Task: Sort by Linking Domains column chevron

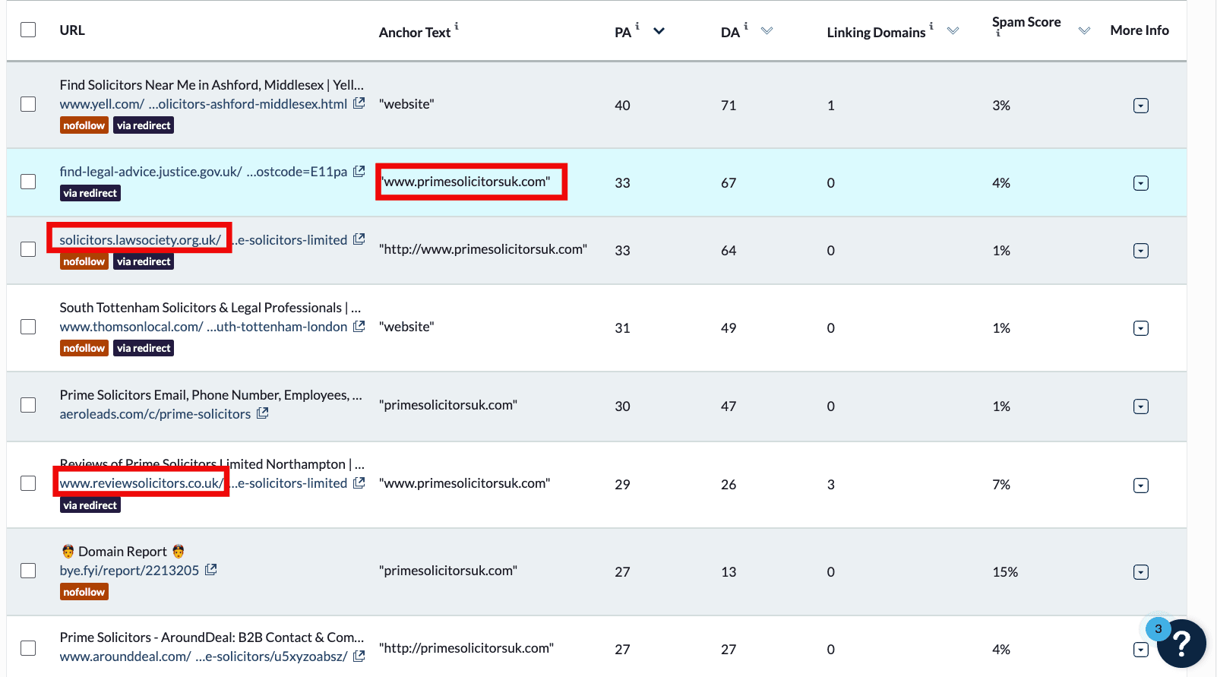Action: click(x=953, y=31)
